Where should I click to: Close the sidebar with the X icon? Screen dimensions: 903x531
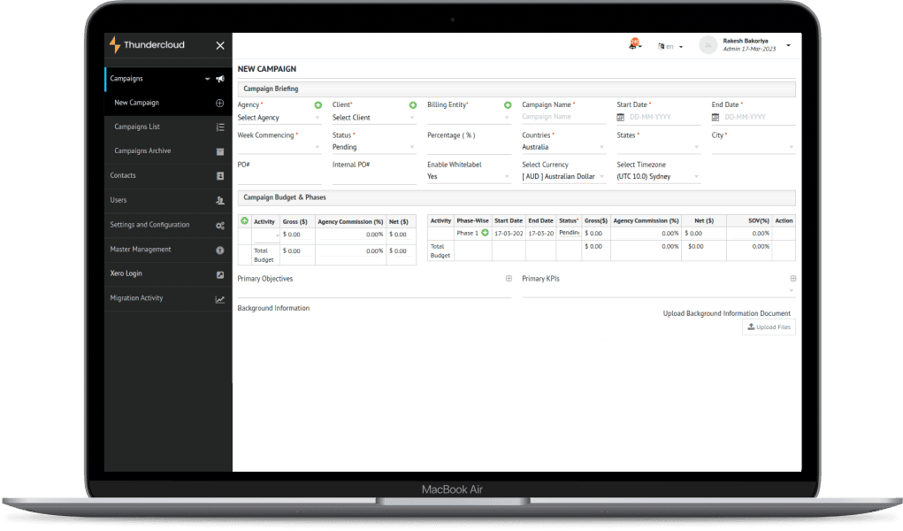point(220,46)
